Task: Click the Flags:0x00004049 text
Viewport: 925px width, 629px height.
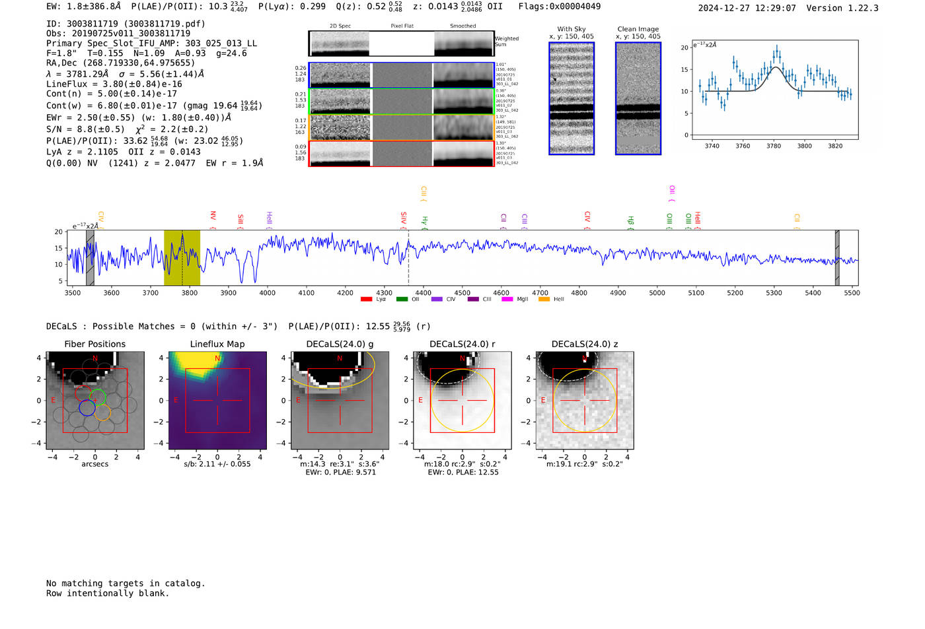Action: click(x=560, y=7)
